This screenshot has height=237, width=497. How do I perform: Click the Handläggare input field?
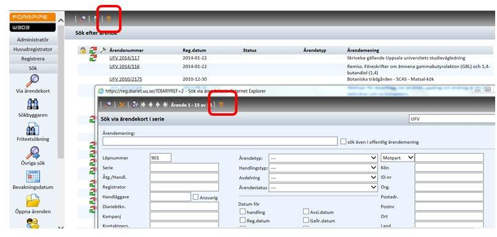tap(170, 197)
